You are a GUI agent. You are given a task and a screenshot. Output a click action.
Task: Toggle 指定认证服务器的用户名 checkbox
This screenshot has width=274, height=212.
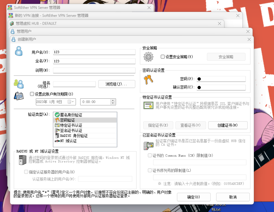coord(26,172)
